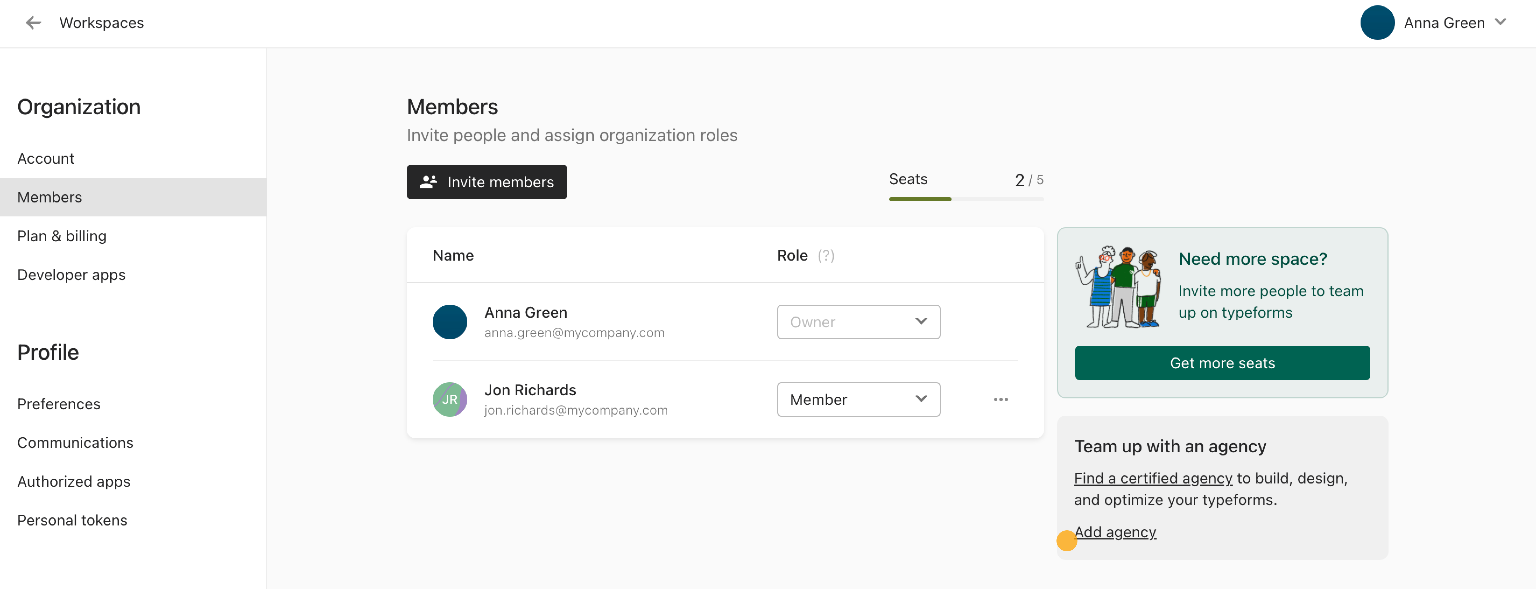This screenshot has height=589, width=1536.
Task: Click the Get more seats button
Action: point(1222,363)
